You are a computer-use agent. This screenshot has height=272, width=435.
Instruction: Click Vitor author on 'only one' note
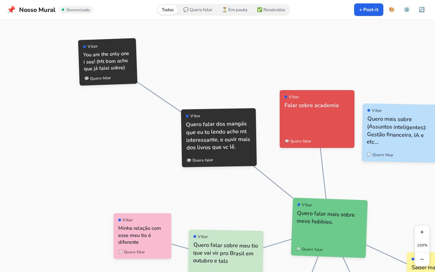(90, 47)
